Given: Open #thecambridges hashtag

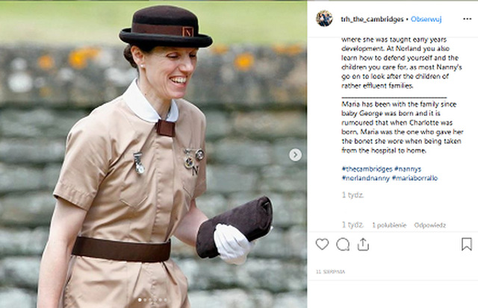Looking at the screenshot, I should (367, 169).
